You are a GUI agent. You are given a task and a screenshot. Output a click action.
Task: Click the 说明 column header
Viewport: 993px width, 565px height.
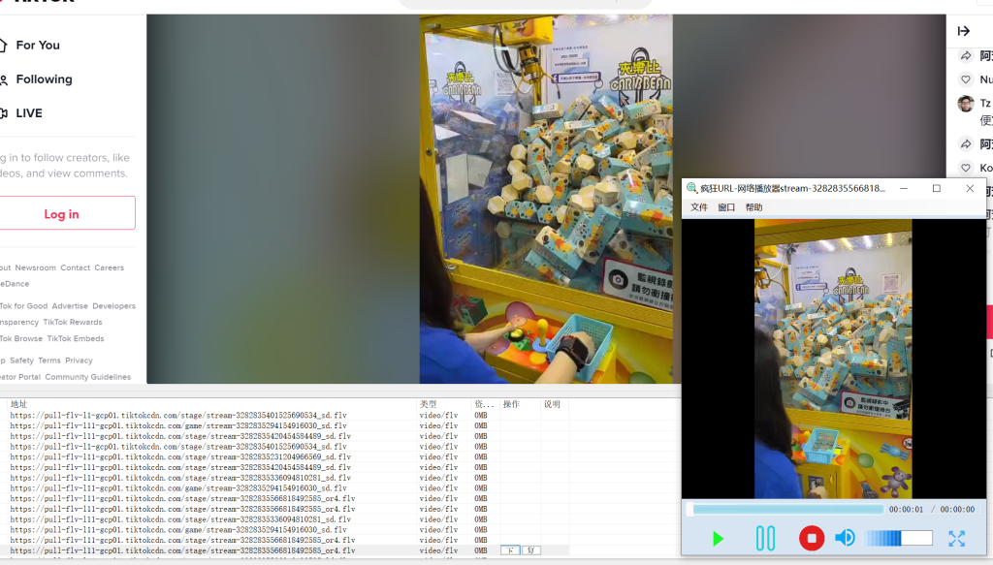(552, 404)
